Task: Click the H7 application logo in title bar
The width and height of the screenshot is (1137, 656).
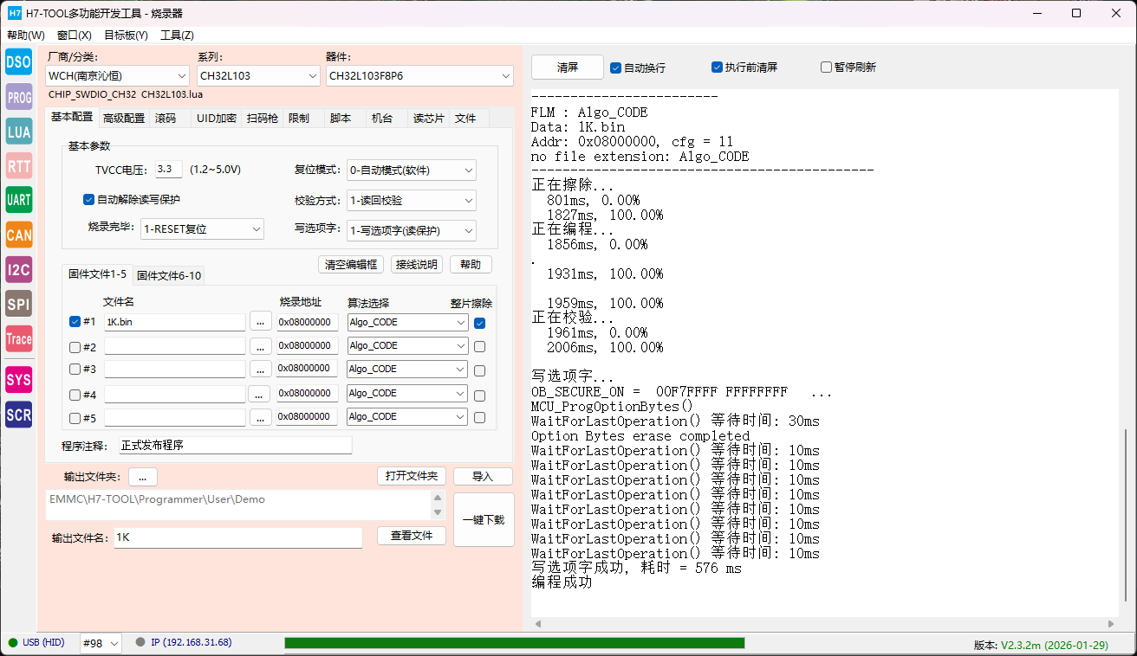Action: point(15,13)
